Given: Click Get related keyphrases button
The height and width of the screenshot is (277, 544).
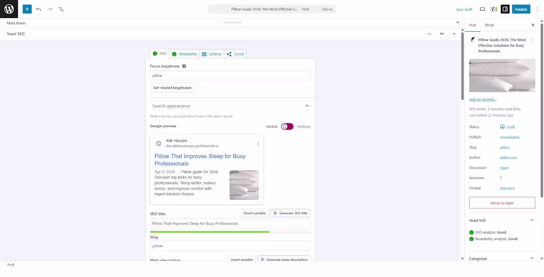Looking at the screenshot, I should point(173,88).
